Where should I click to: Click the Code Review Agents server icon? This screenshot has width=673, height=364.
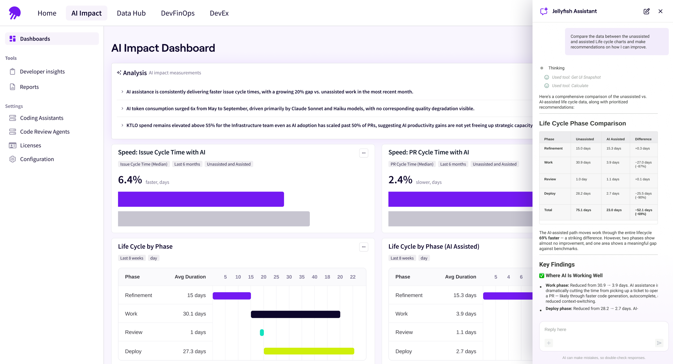[13, 132]
